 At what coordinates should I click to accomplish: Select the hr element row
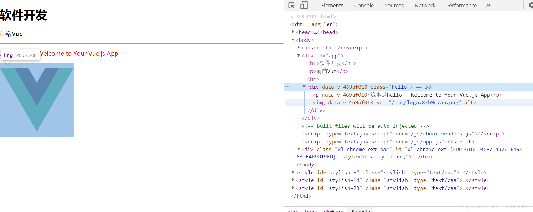coord(313,79)
